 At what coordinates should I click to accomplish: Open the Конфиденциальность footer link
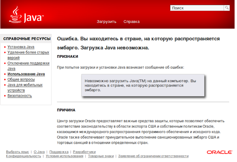tap(23, 156)
